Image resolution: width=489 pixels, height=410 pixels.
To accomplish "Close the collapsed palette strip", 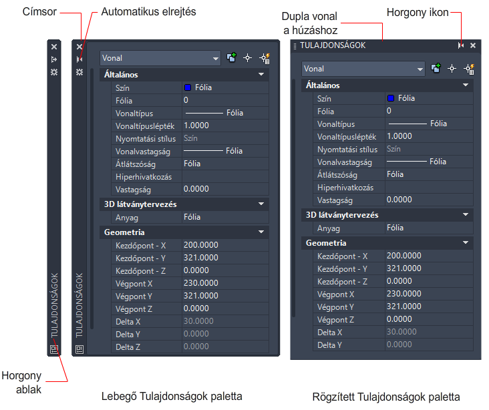I will pos(54,47).
